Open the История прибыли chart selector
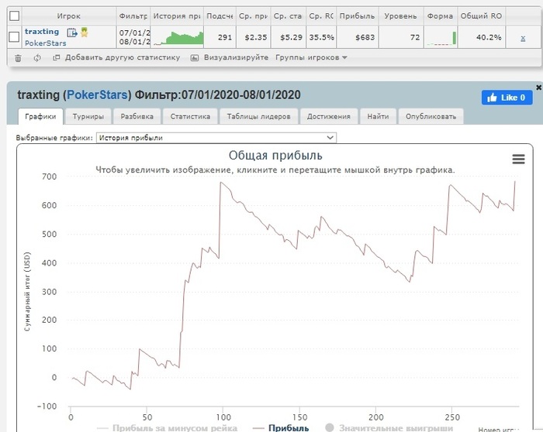Screen dimensions: 543x432 point(216,138)
